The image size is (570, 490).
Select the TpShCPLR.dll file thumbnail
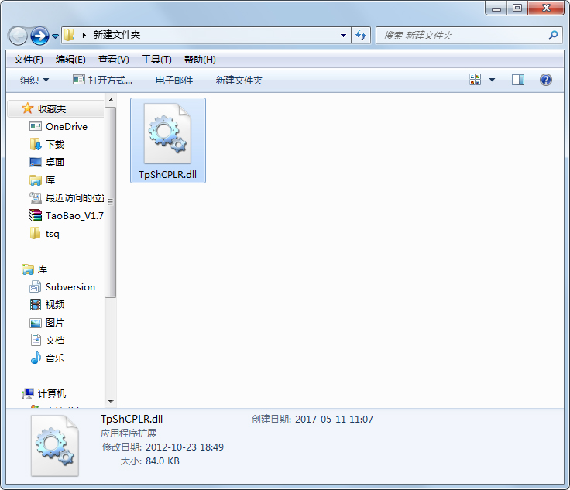pos(167,140)
